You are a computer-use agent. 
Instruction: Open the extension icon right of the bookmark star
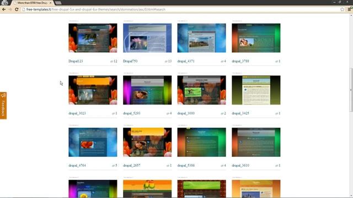point(350,9)
